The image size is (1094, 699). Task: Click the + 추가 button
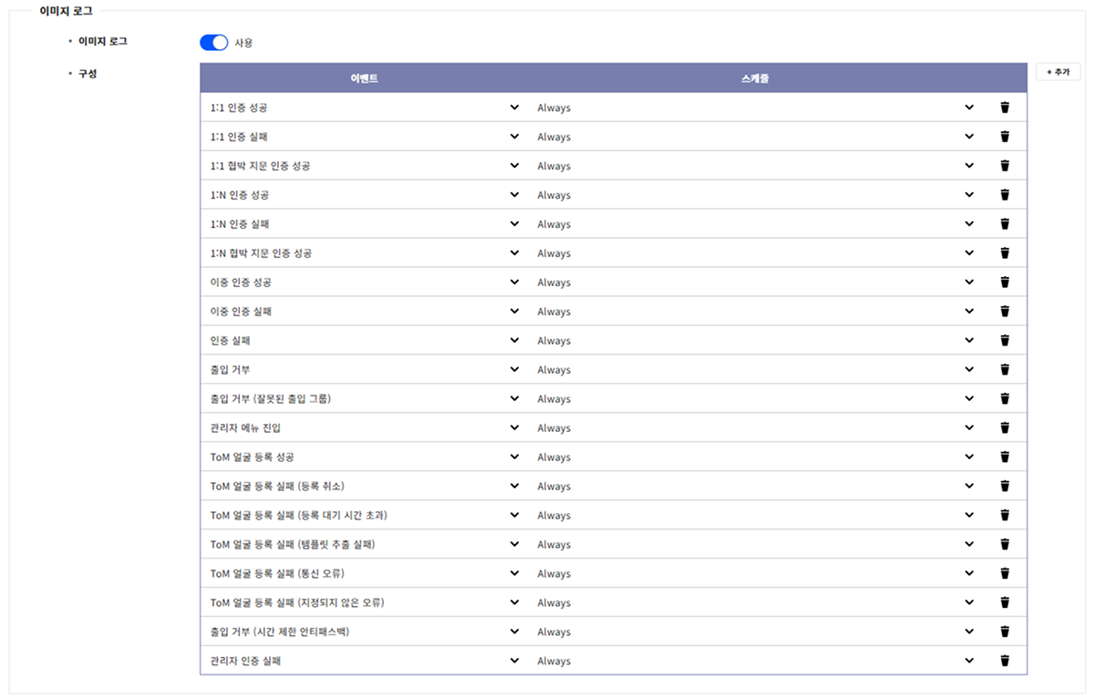coord(1058,72)
